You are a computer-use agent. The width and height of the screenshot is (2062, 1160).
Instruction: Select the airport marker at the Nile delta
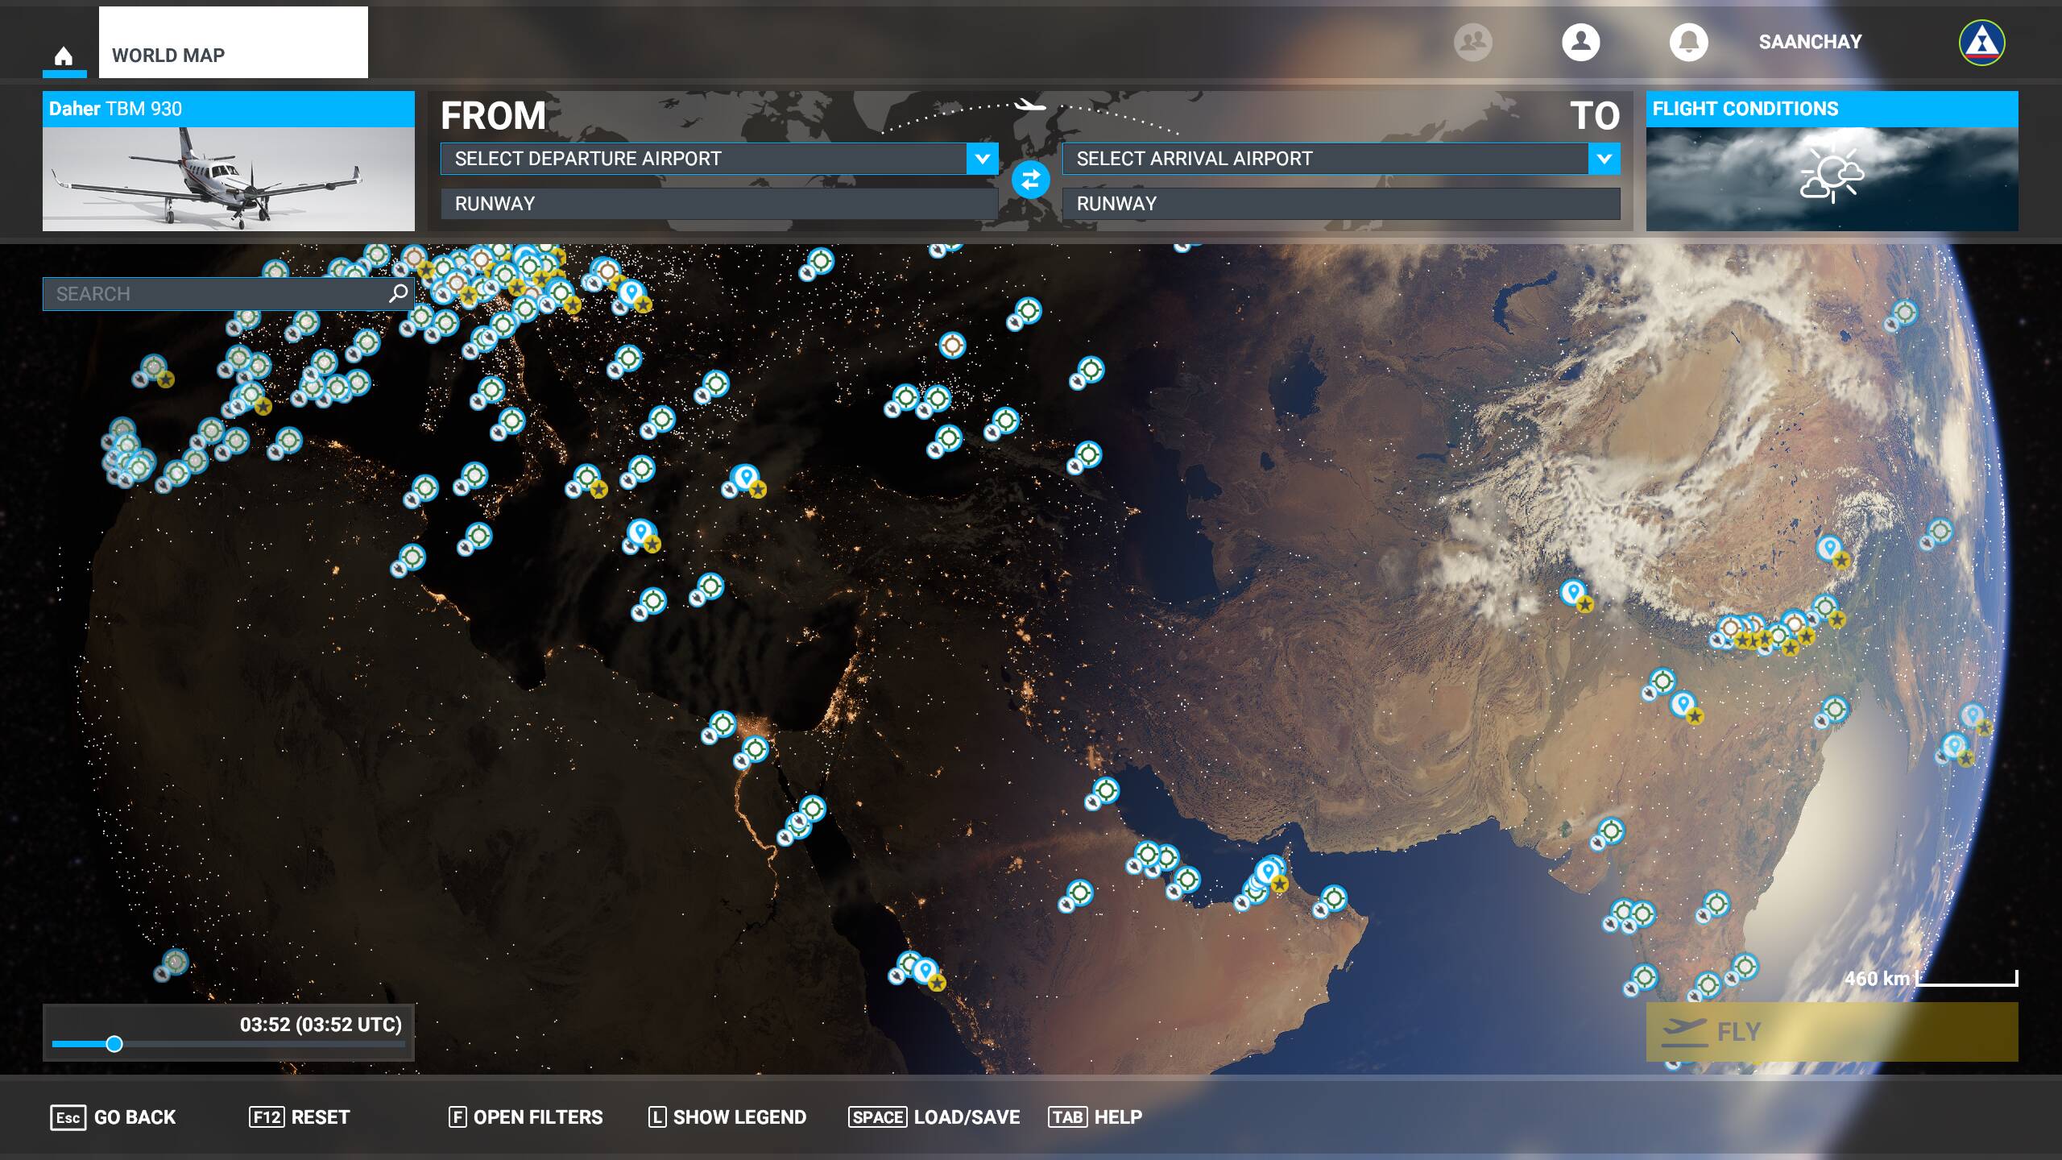721,725
